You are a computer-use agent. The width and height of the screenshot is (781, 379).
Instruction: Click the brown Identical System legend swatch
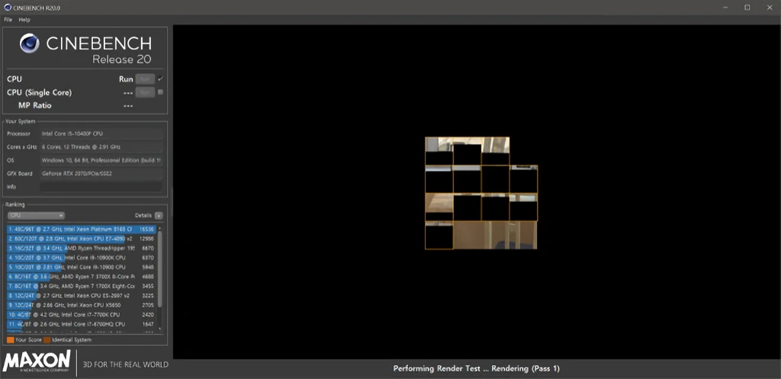47,340
